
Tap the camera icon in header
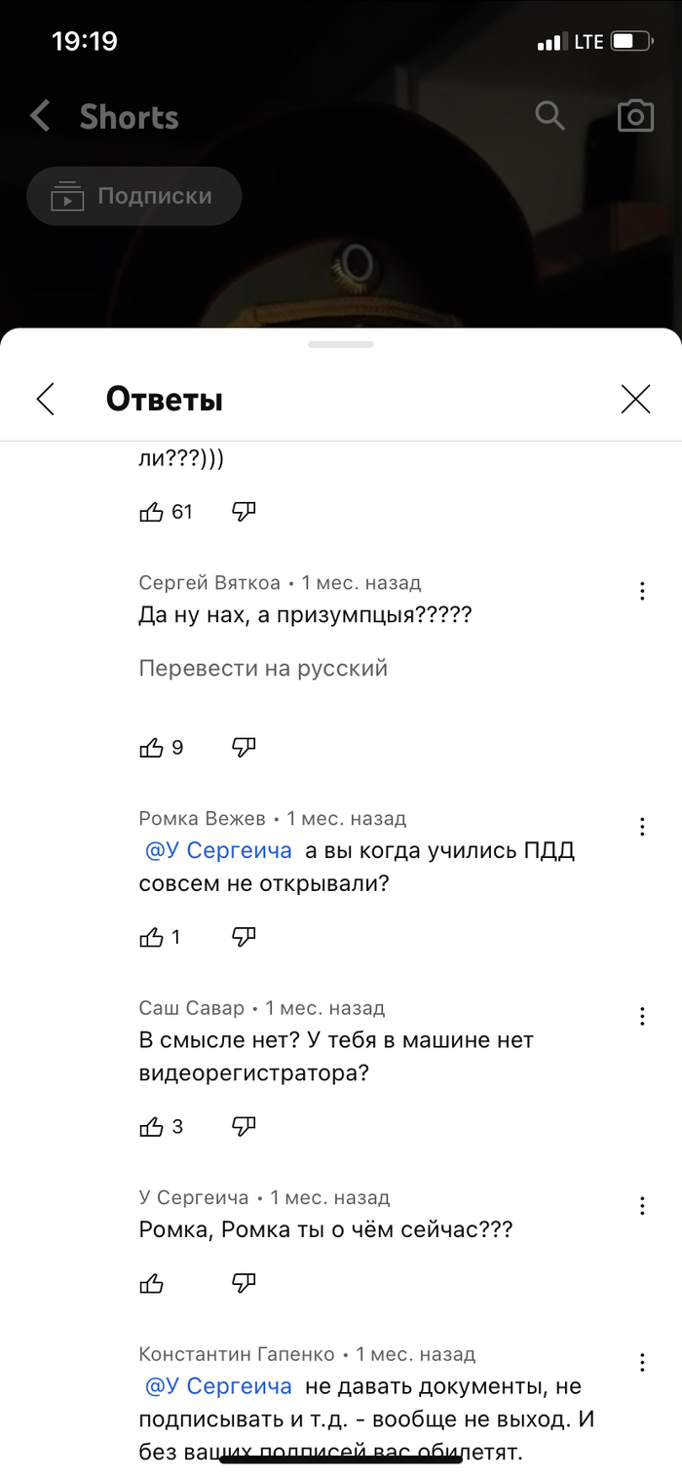[635, 117]
